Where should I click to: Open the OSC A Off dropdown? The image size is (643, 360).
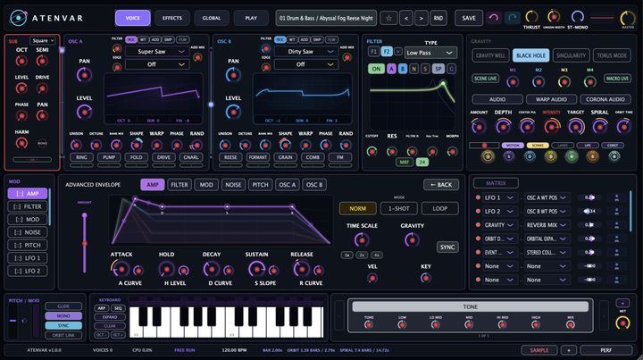pyautogui.click(x=156, y=64)
